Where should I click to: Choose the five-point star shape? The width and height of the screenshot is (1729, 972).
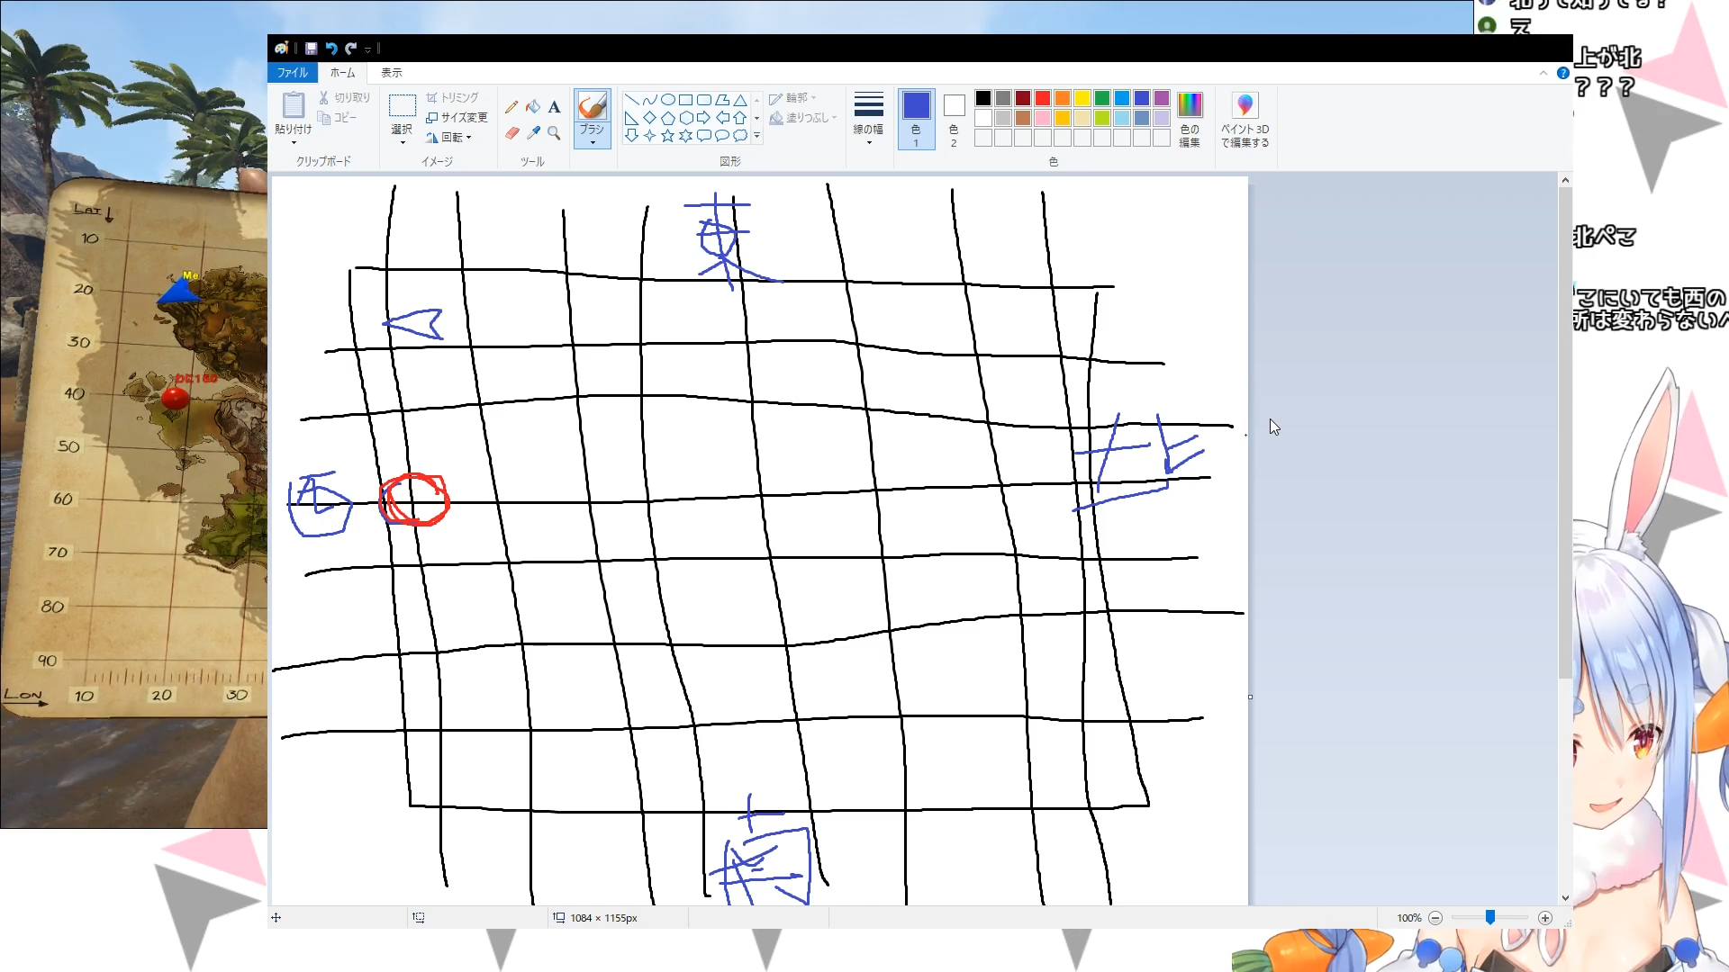pos(667,136)
